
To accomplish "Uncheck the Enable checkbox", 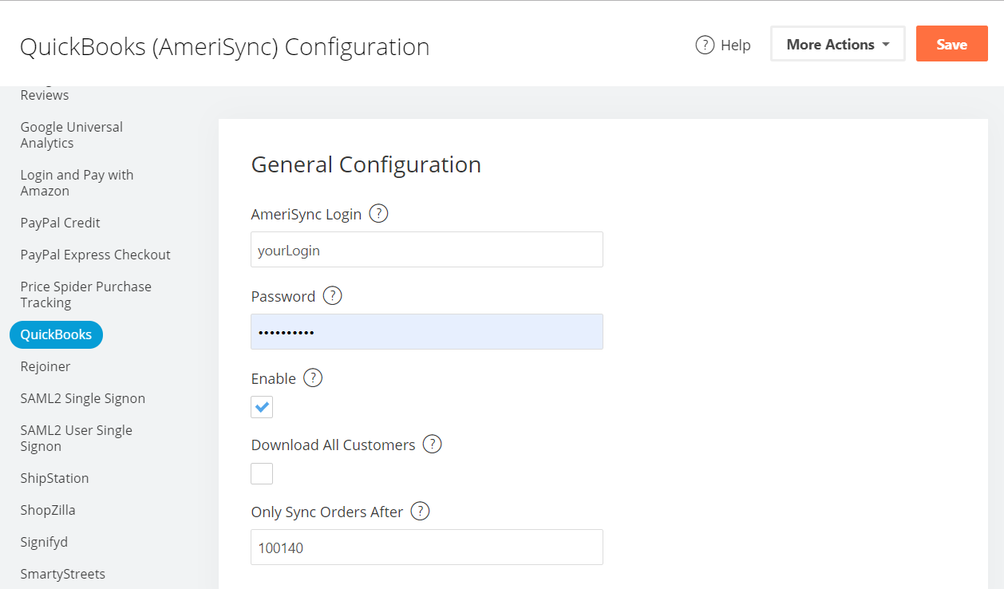I will (262, 407).
